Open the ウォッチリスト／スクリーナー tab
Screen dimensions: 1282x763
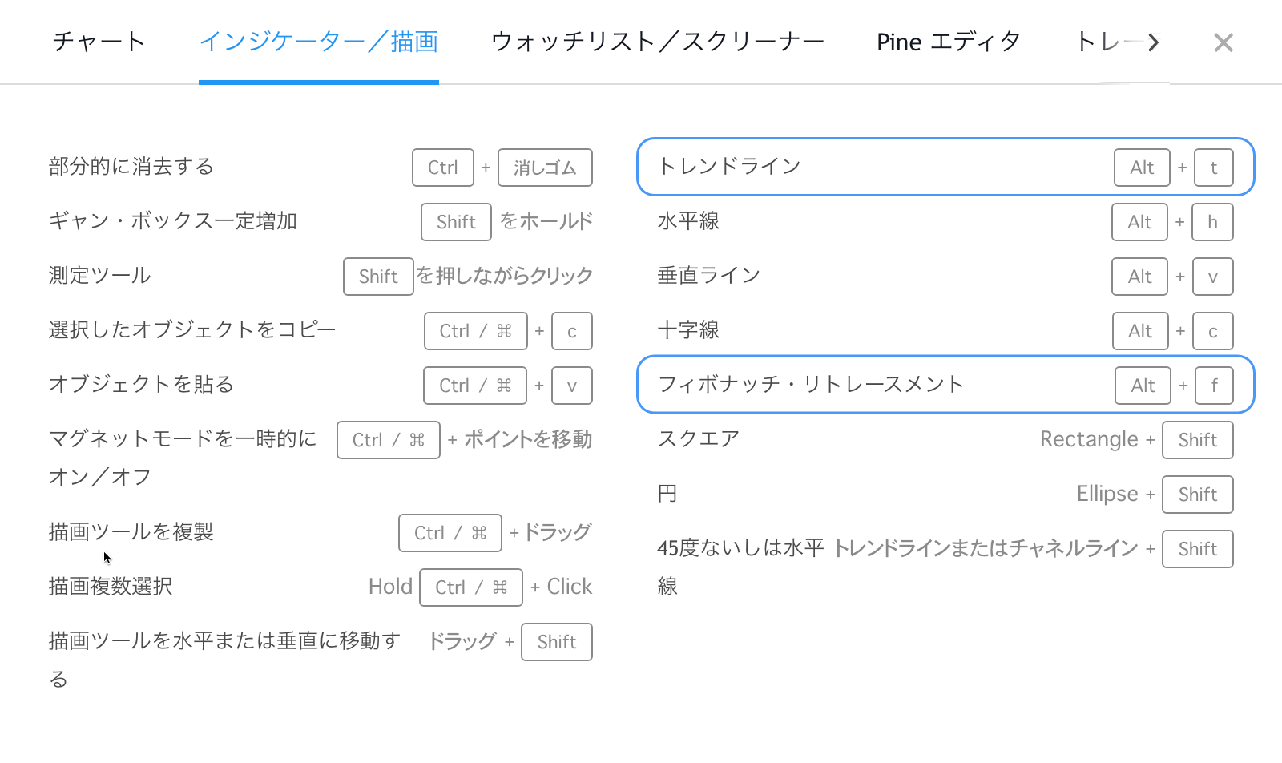tap(657, 42)
